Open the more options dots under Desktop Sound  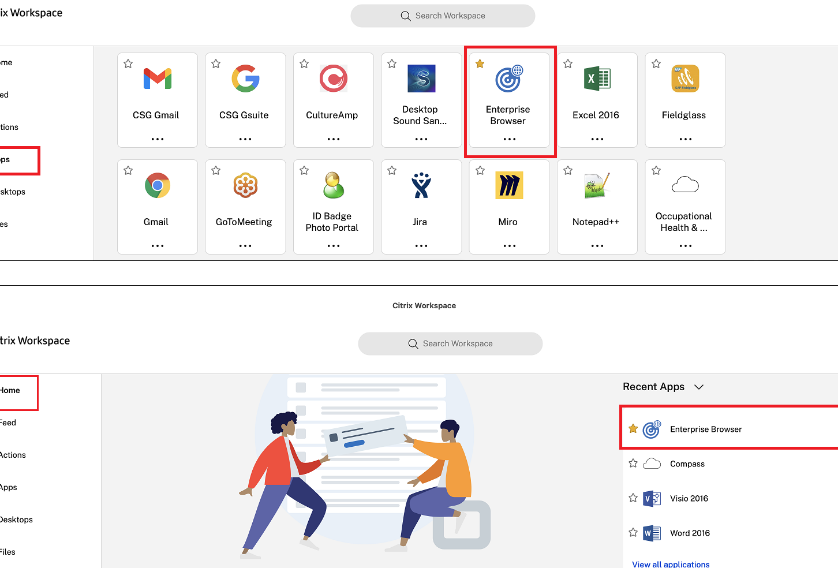click(x=421, y=139)
